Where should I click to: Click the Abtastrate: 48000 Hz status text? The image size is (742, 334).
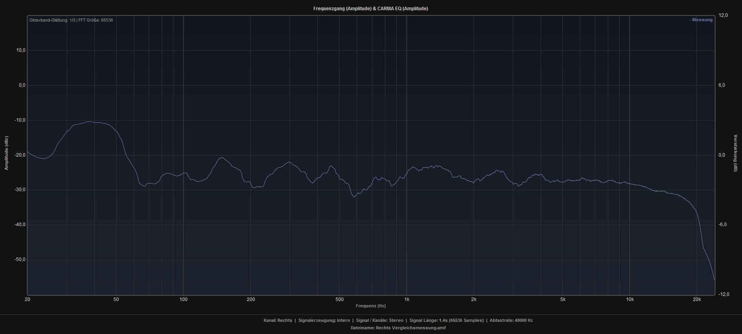[x=511, y=320]
